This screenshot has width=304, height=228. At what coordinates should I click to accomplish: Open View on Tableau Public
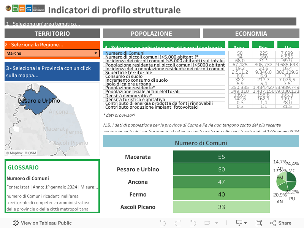[x=43, y=223]
